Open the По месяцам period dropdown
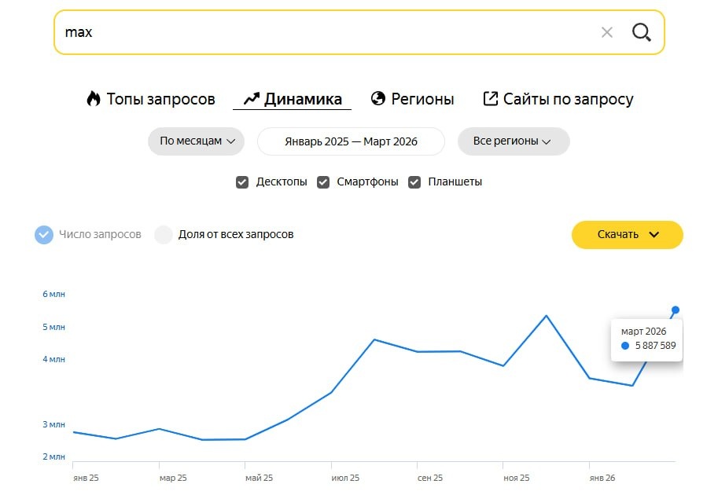Image resolution: width=707 pixels, height=495 pixels. coord(197,141)
